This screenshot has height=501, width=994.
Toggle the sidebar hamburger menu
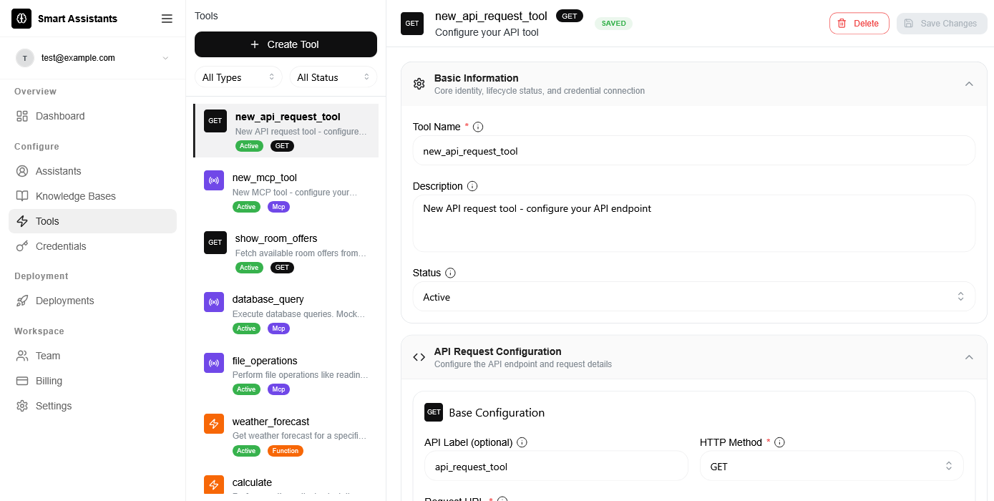[167, 19]
